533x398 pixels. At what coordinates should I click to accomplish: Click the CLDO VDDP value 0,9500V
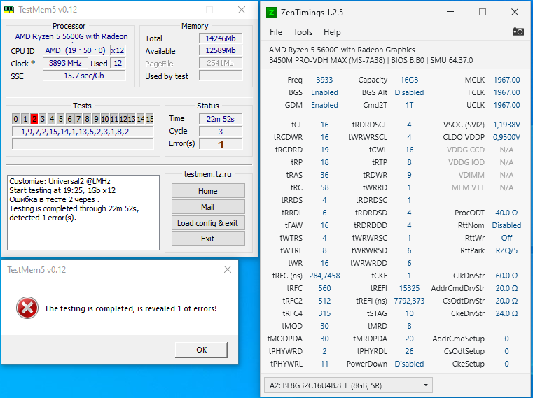(x=506, y=137)
